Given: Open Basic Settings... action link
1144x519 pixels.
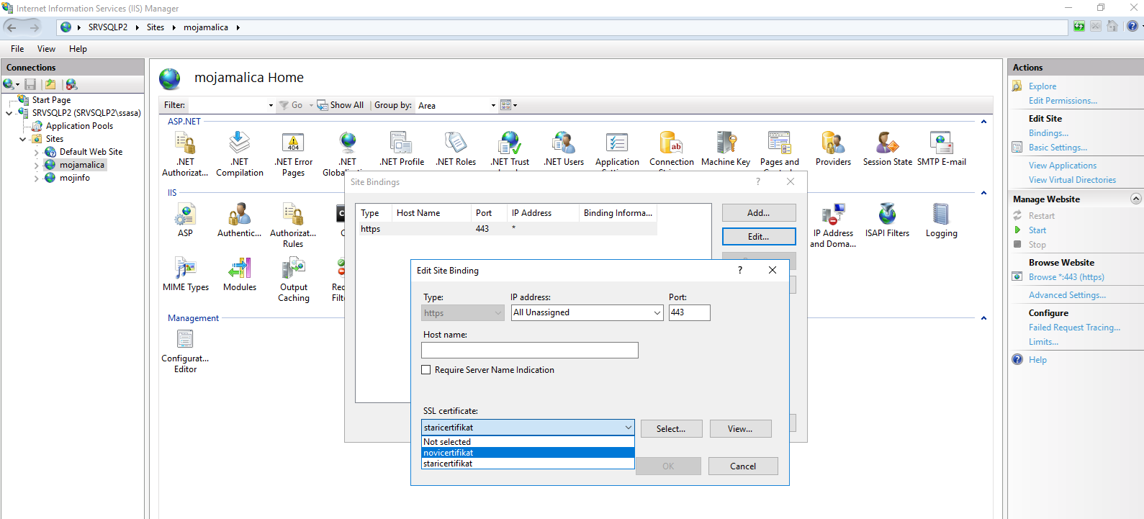Looking at the screenshot, I should [1058, 148].
